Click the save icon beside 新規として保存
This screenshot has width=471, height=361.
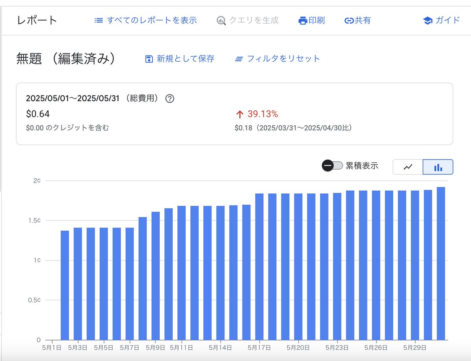pyautogui.click(x=149, y=59)
